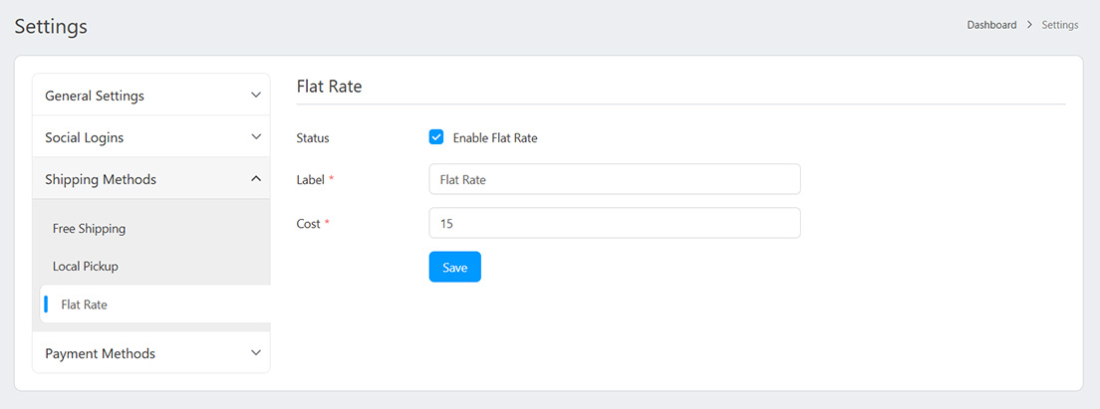Click the Shipping Methods section title

click(101, 180)
